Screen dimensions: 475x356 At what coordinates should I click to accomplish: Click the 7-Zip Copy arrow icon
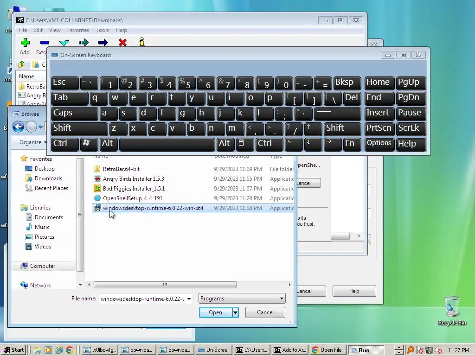[83, 42]
